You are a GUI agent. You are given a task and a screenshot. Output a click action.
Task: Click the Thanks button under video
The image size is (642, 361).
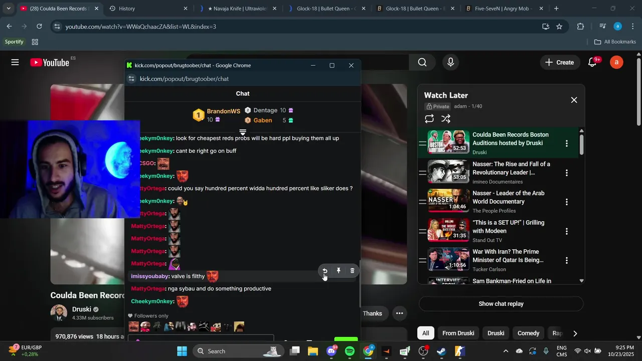[x=372, y=313]
